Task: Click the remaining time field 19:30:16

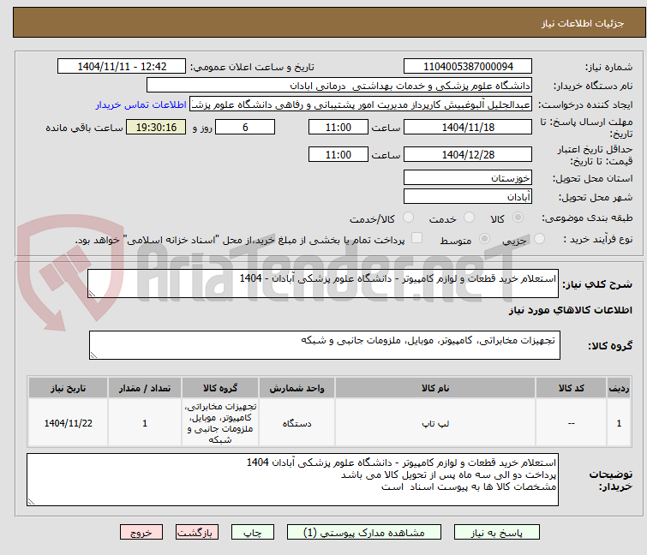Action: pos(156,127)
